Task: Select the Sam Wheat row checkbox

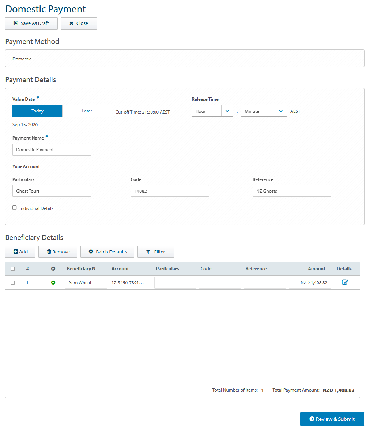Action: pos(12,283)
